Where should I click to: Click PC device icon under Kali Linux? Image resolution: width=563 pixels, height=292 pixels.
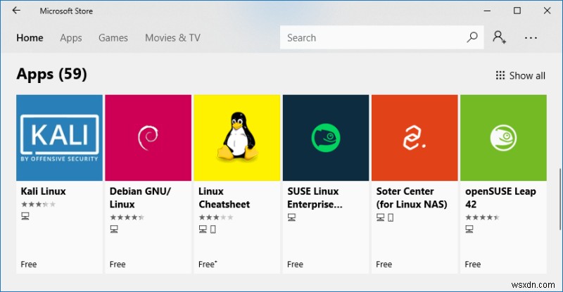(25, 216)
